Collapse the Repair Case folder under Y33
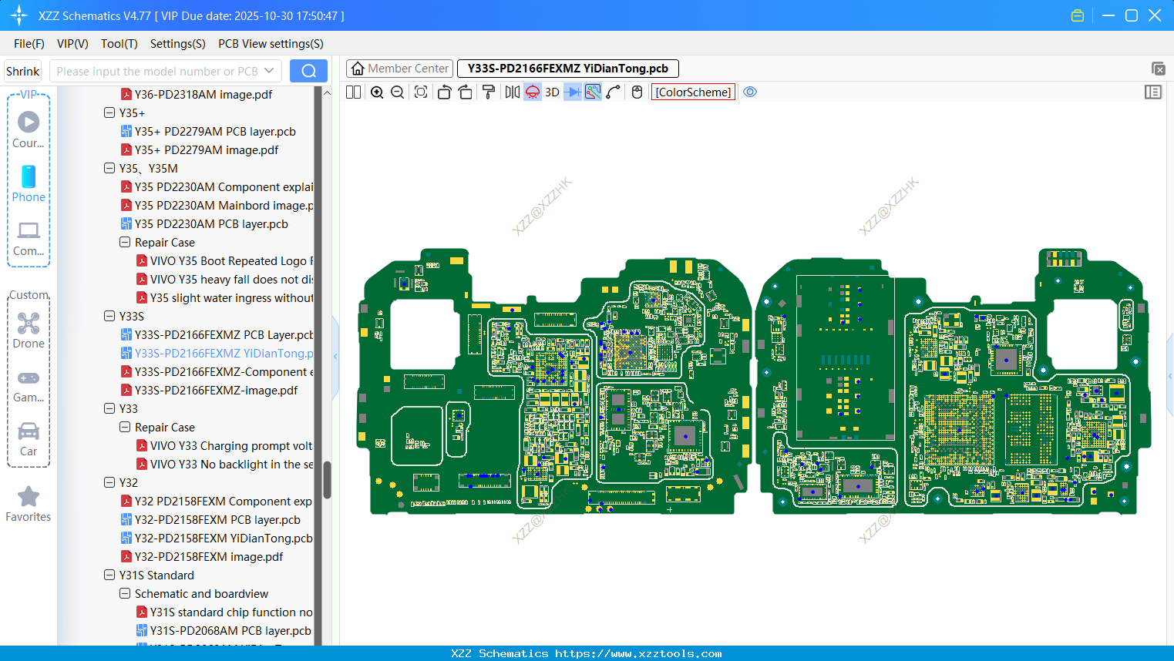Viewport: 1174px width, 661px height. click(x=124, y=427)
